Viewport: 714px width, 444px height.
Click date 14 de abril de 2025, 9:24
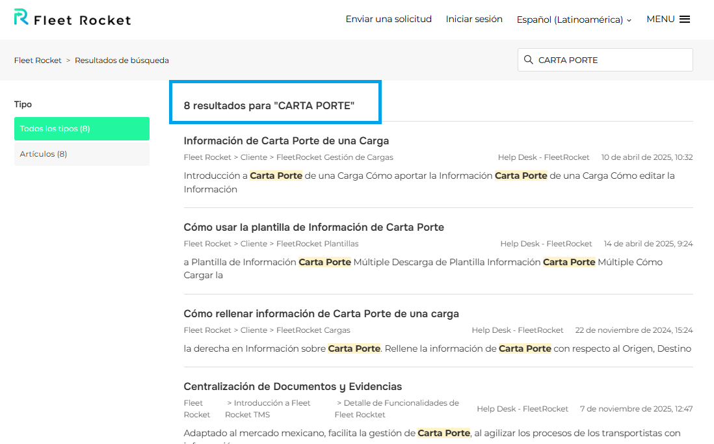point(648,244)
